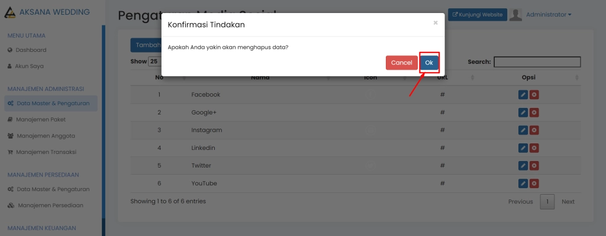
Task: Open the Administrator dropdown menu
Action: (x=548, y=15)
